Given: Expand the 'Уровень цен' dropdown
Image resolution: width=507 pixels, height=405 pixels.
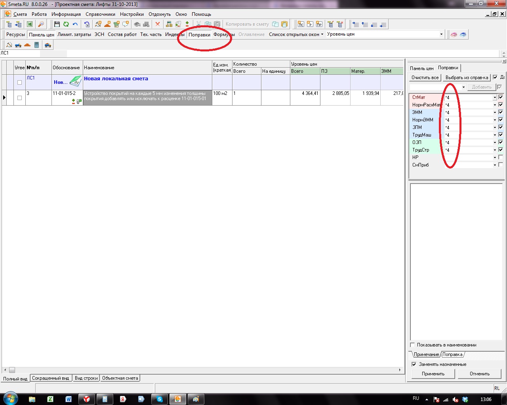Looking at the screenshot, I should (x=441, y=34).
